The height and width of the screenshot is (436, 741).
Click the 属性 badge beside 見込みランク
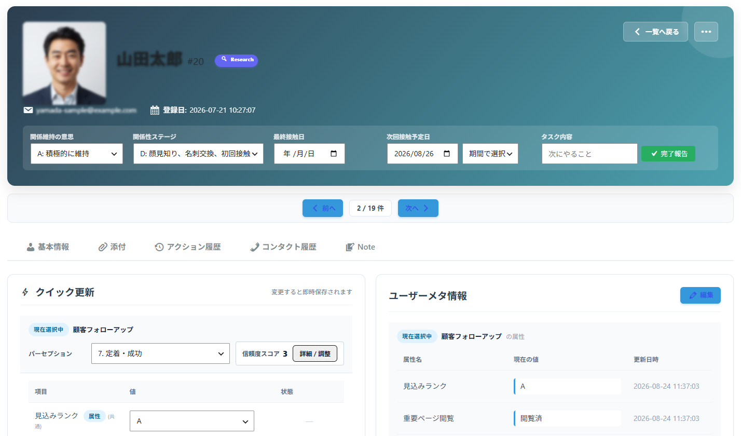click(94, 416)
